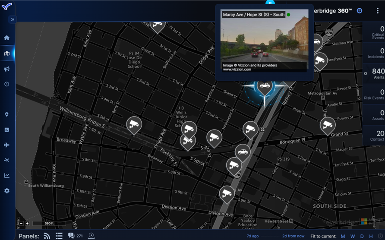Select the highlighted car marker with glowing ring
The image size is (385, 240).
pos(265,86)
